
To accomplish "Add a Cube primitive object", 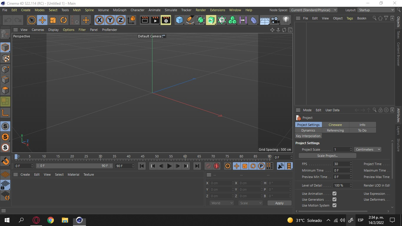I will [x=179, y=20].
